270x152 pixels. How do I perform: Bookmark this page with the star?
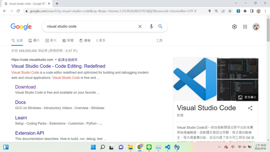[230, 11]
